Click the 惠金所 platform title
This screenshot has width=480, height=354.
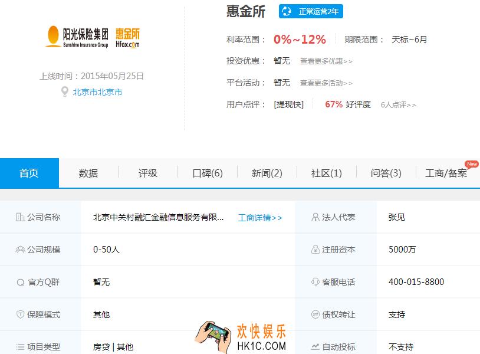[x=246, y=11]
